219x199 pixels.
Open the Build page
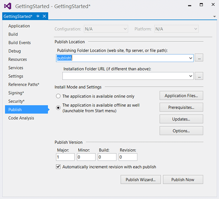click(13, 34)
